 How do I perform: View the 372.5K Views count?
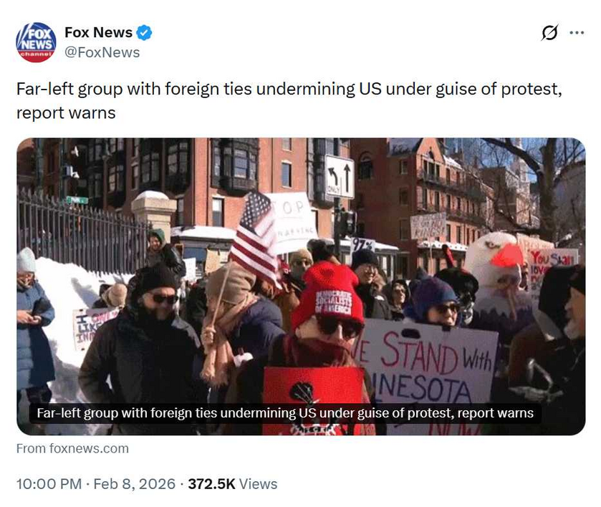[x=232, y=484]
